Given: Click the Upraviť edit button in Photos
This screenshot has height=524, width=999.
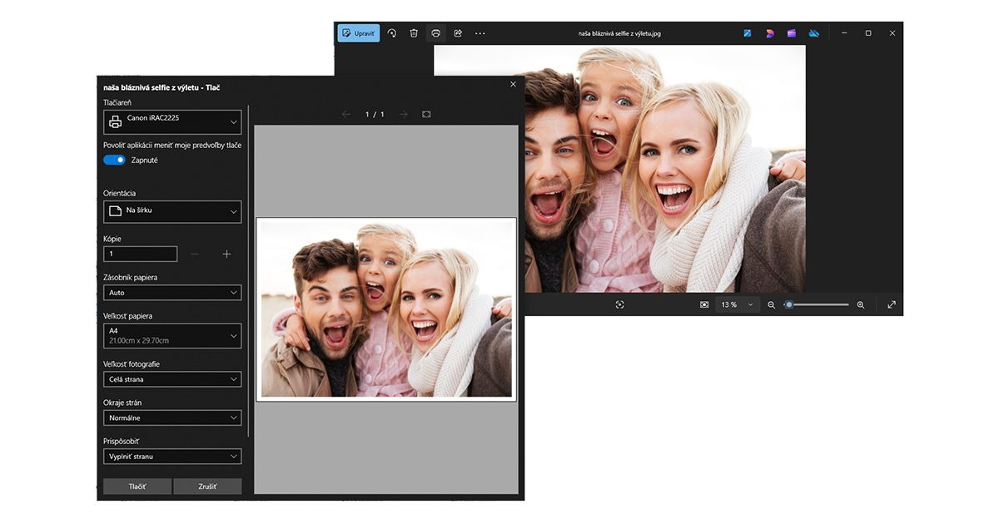Looking at the screenshot, I should tap(359, 33).
